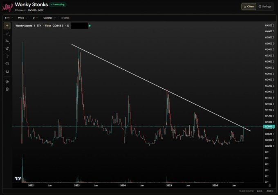Viewport: 278px width, 195px height.
Task: Click the 0.1000 price axis label
Action: point(269,122)
